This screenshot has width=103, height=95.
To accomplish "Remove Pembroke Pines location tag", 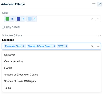I will pos(24,46).
